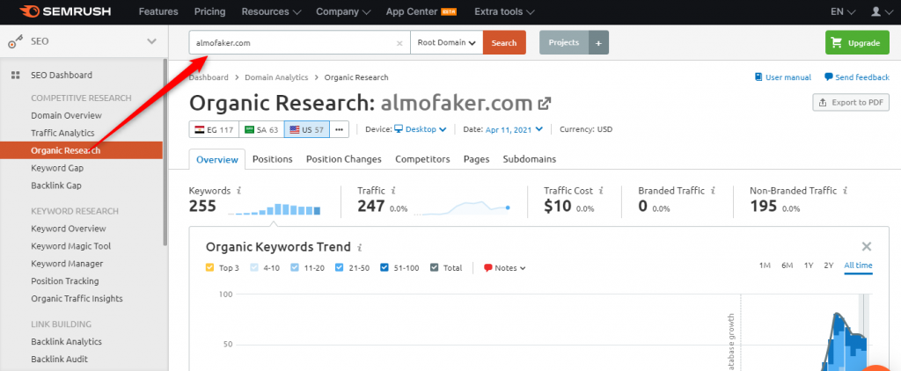901x371 pixels.
Task: Click the Non-Branded Traffic info icon
Action: click(x=846, y=191)
